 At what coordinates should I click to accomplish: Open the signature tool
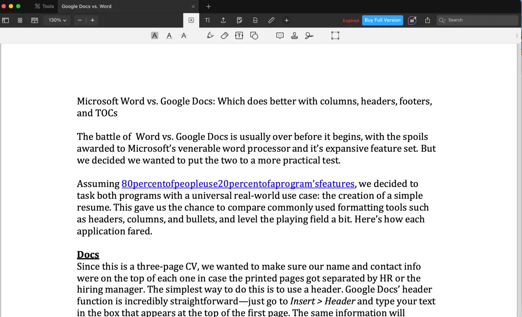(x=309, y=36)
